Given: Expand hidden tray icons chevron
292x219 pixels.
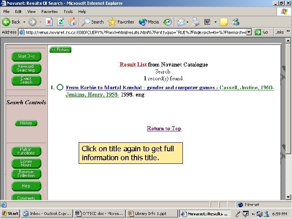Looking at the screenshot, I should (x=253, y=214).
